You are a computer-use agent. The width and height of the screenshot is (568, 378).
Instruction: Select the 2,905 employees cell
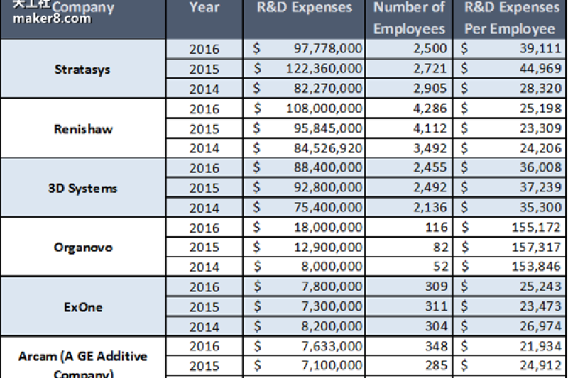409,88
